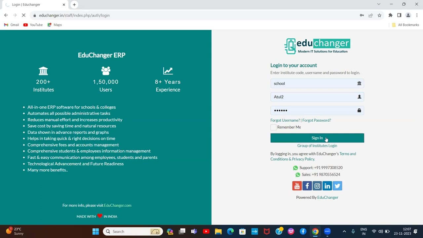423x238 pixels.
Task: Open Terms and Conditions & Privacy Policy link
Action: coord(313,156)
